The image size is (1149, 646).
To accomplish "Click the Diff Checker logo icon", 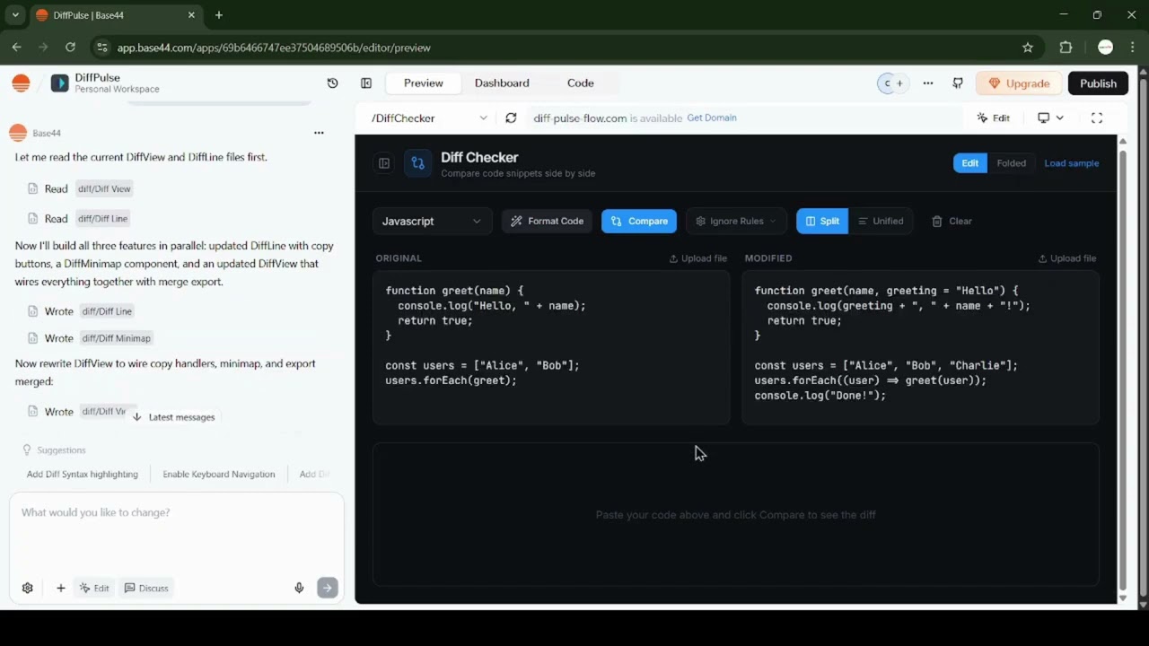I will [x=417, y=163].
